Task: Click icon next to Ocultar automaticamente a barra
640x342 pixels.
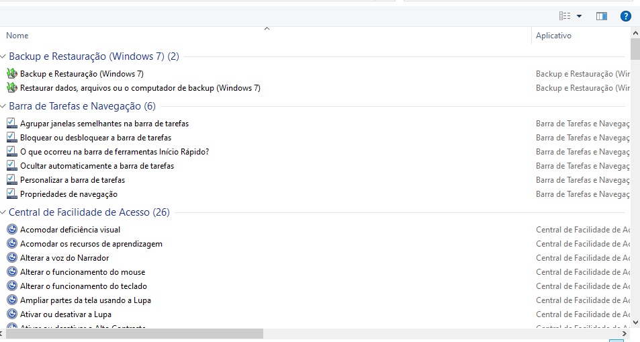Action: 12,166
